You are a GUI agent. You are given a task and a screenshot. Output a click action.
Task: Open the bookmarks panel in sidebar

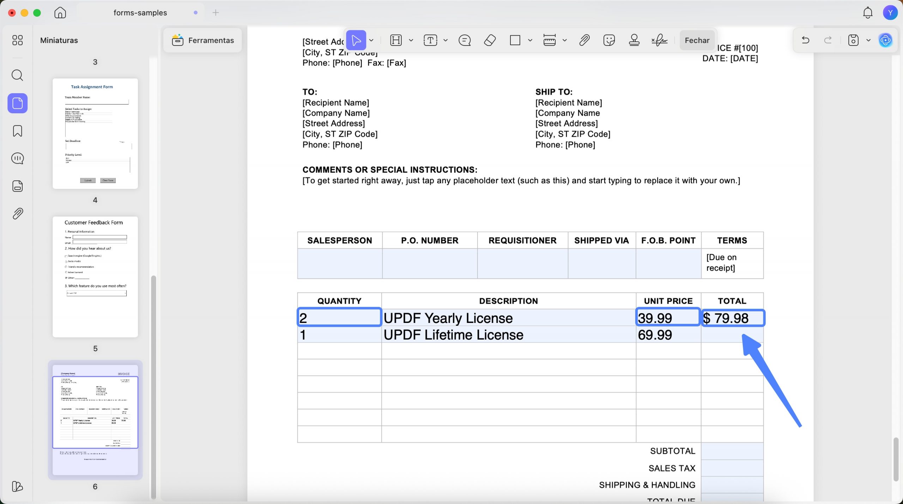point(17,131)
